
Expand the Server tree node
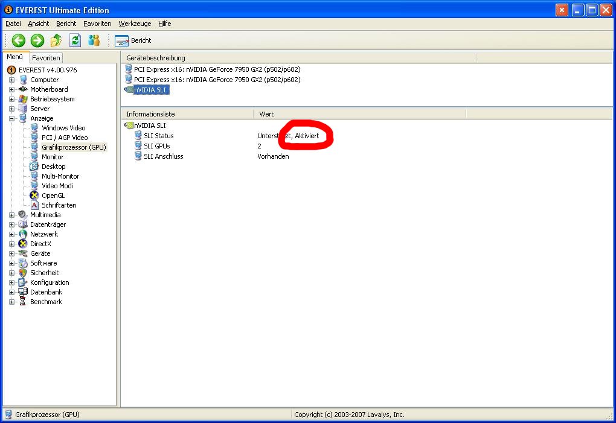[12, 109]
